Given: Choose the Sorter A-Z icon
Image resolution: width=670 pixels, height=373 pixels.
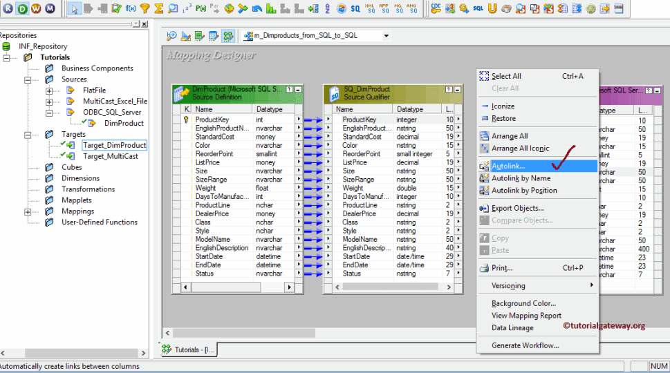Looking at the screenshot, I should pyautogui.click(x=327, y=8).
